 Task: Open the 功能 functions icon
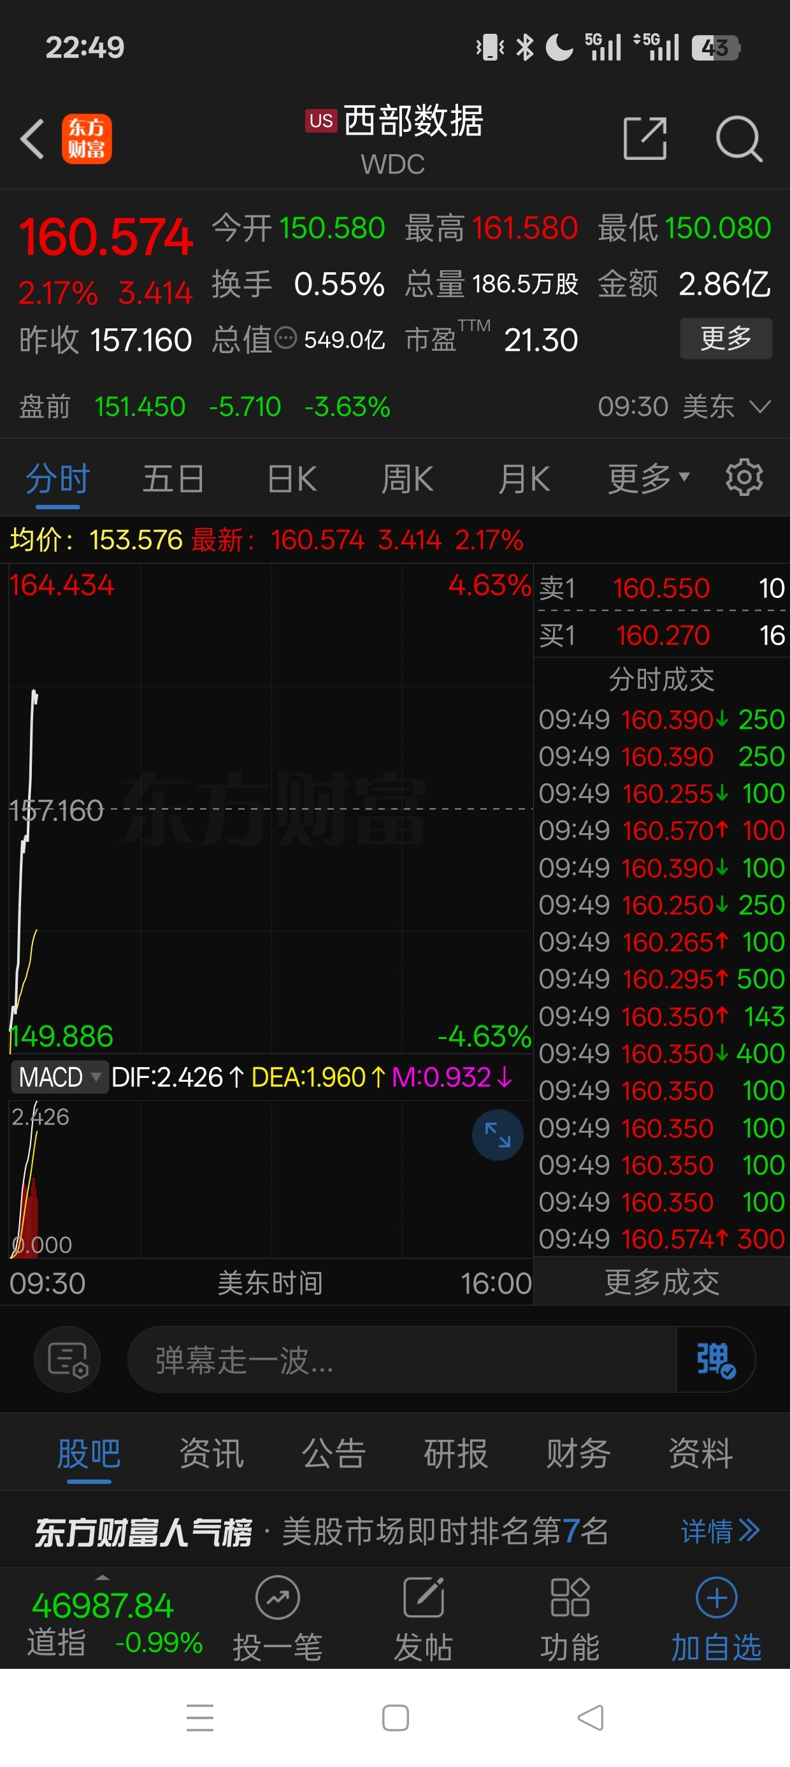coord(570,1619)
